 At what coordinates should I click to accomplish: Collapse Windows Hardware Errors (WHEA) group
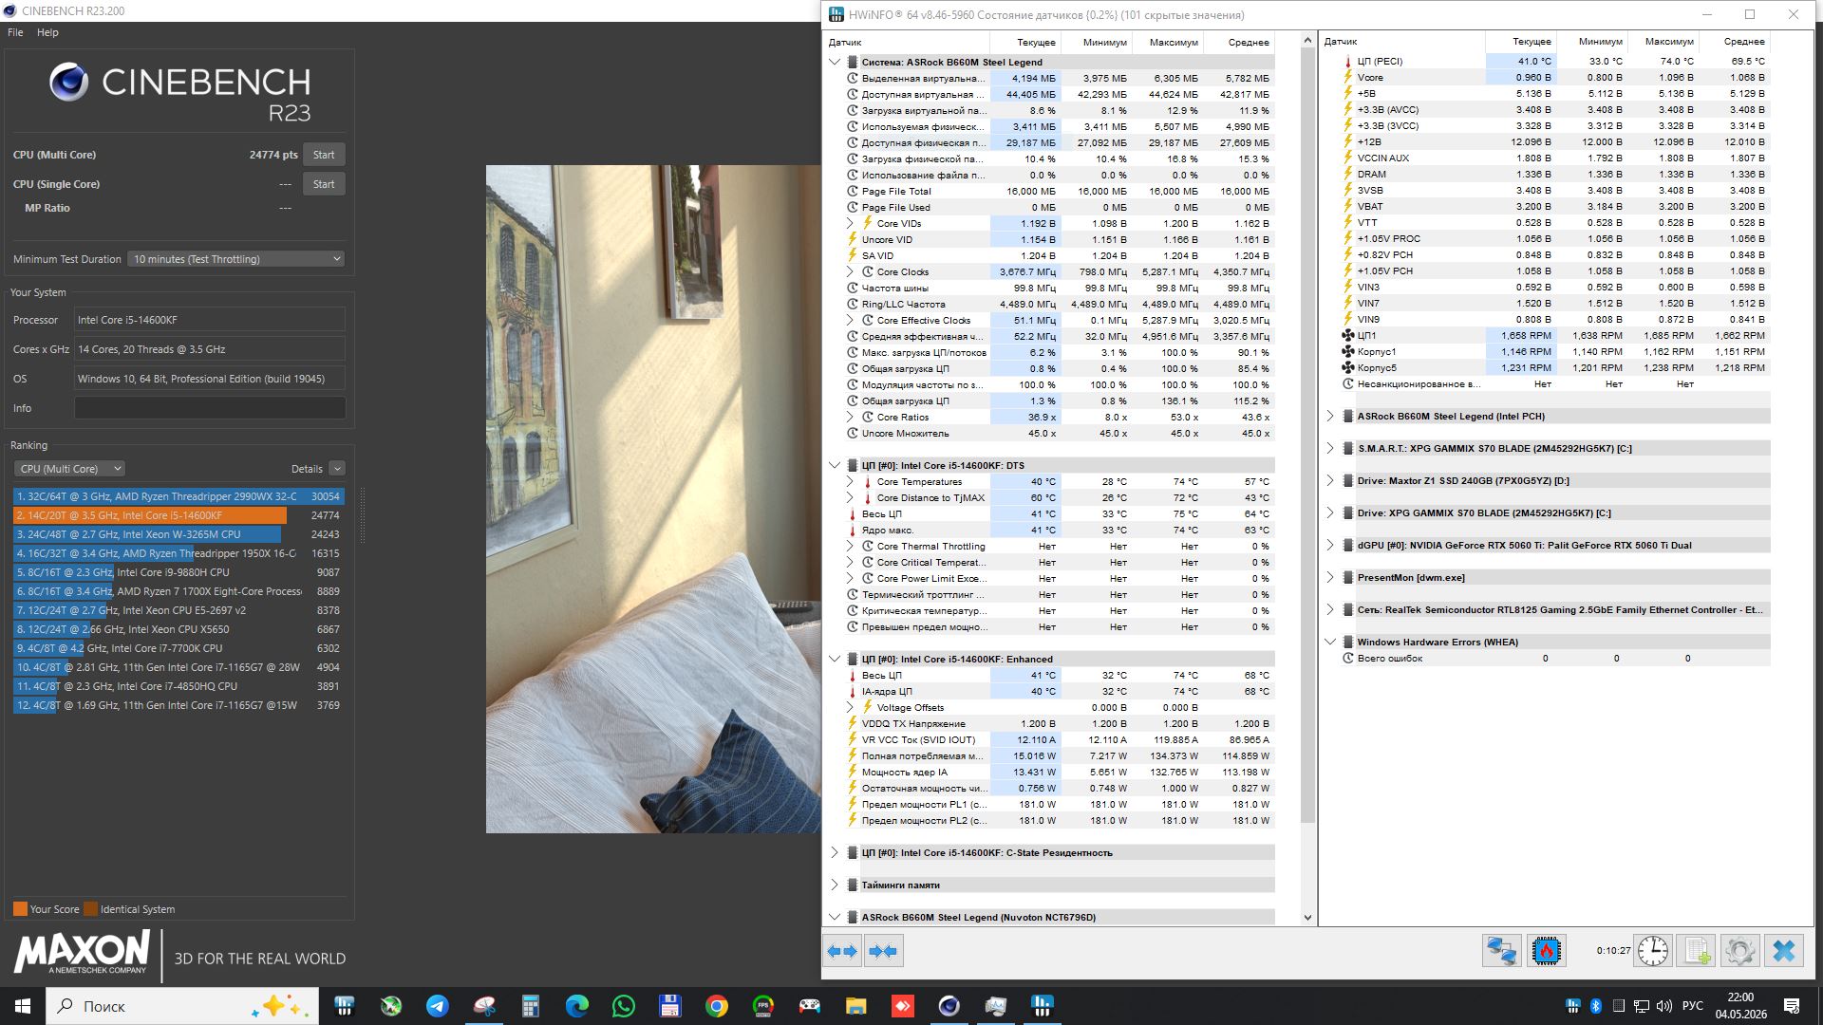pyautogui.click(x=1330, y=643)
